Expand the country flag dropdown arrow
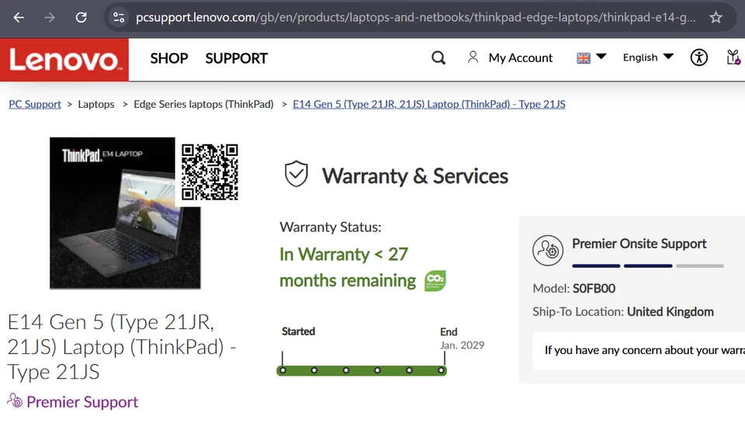 click(601, 57)
